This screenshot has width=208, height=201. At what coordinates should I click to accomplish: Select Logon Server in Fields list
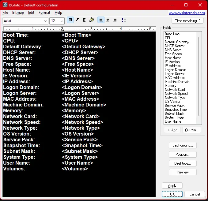175,74
